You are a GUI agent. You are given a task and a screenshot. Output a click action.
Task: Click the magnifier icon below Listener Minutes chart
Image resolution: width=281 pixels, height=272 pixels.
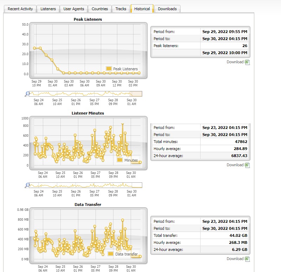point(27,185)
